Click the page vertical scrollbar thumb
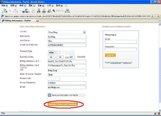 [160, 75]
